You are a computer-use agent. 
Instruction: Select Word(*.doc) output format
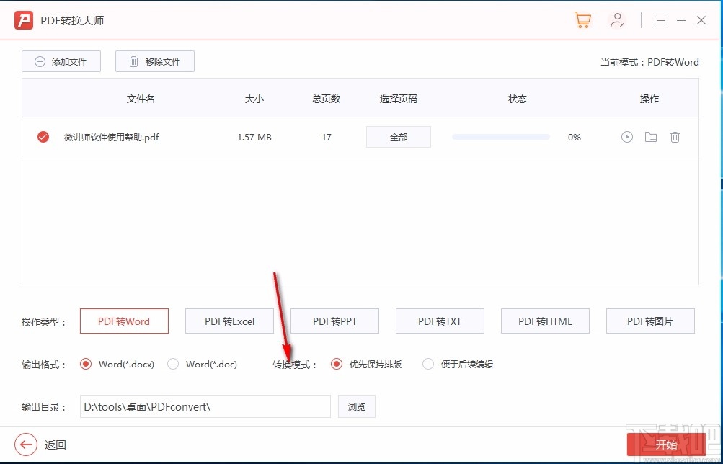coord(173,365)
